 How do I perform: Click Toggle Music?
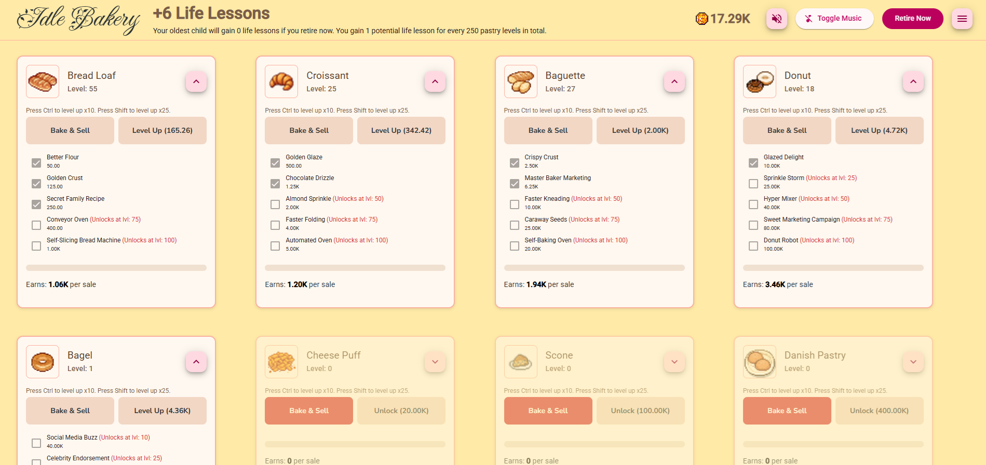coord(834,18)
